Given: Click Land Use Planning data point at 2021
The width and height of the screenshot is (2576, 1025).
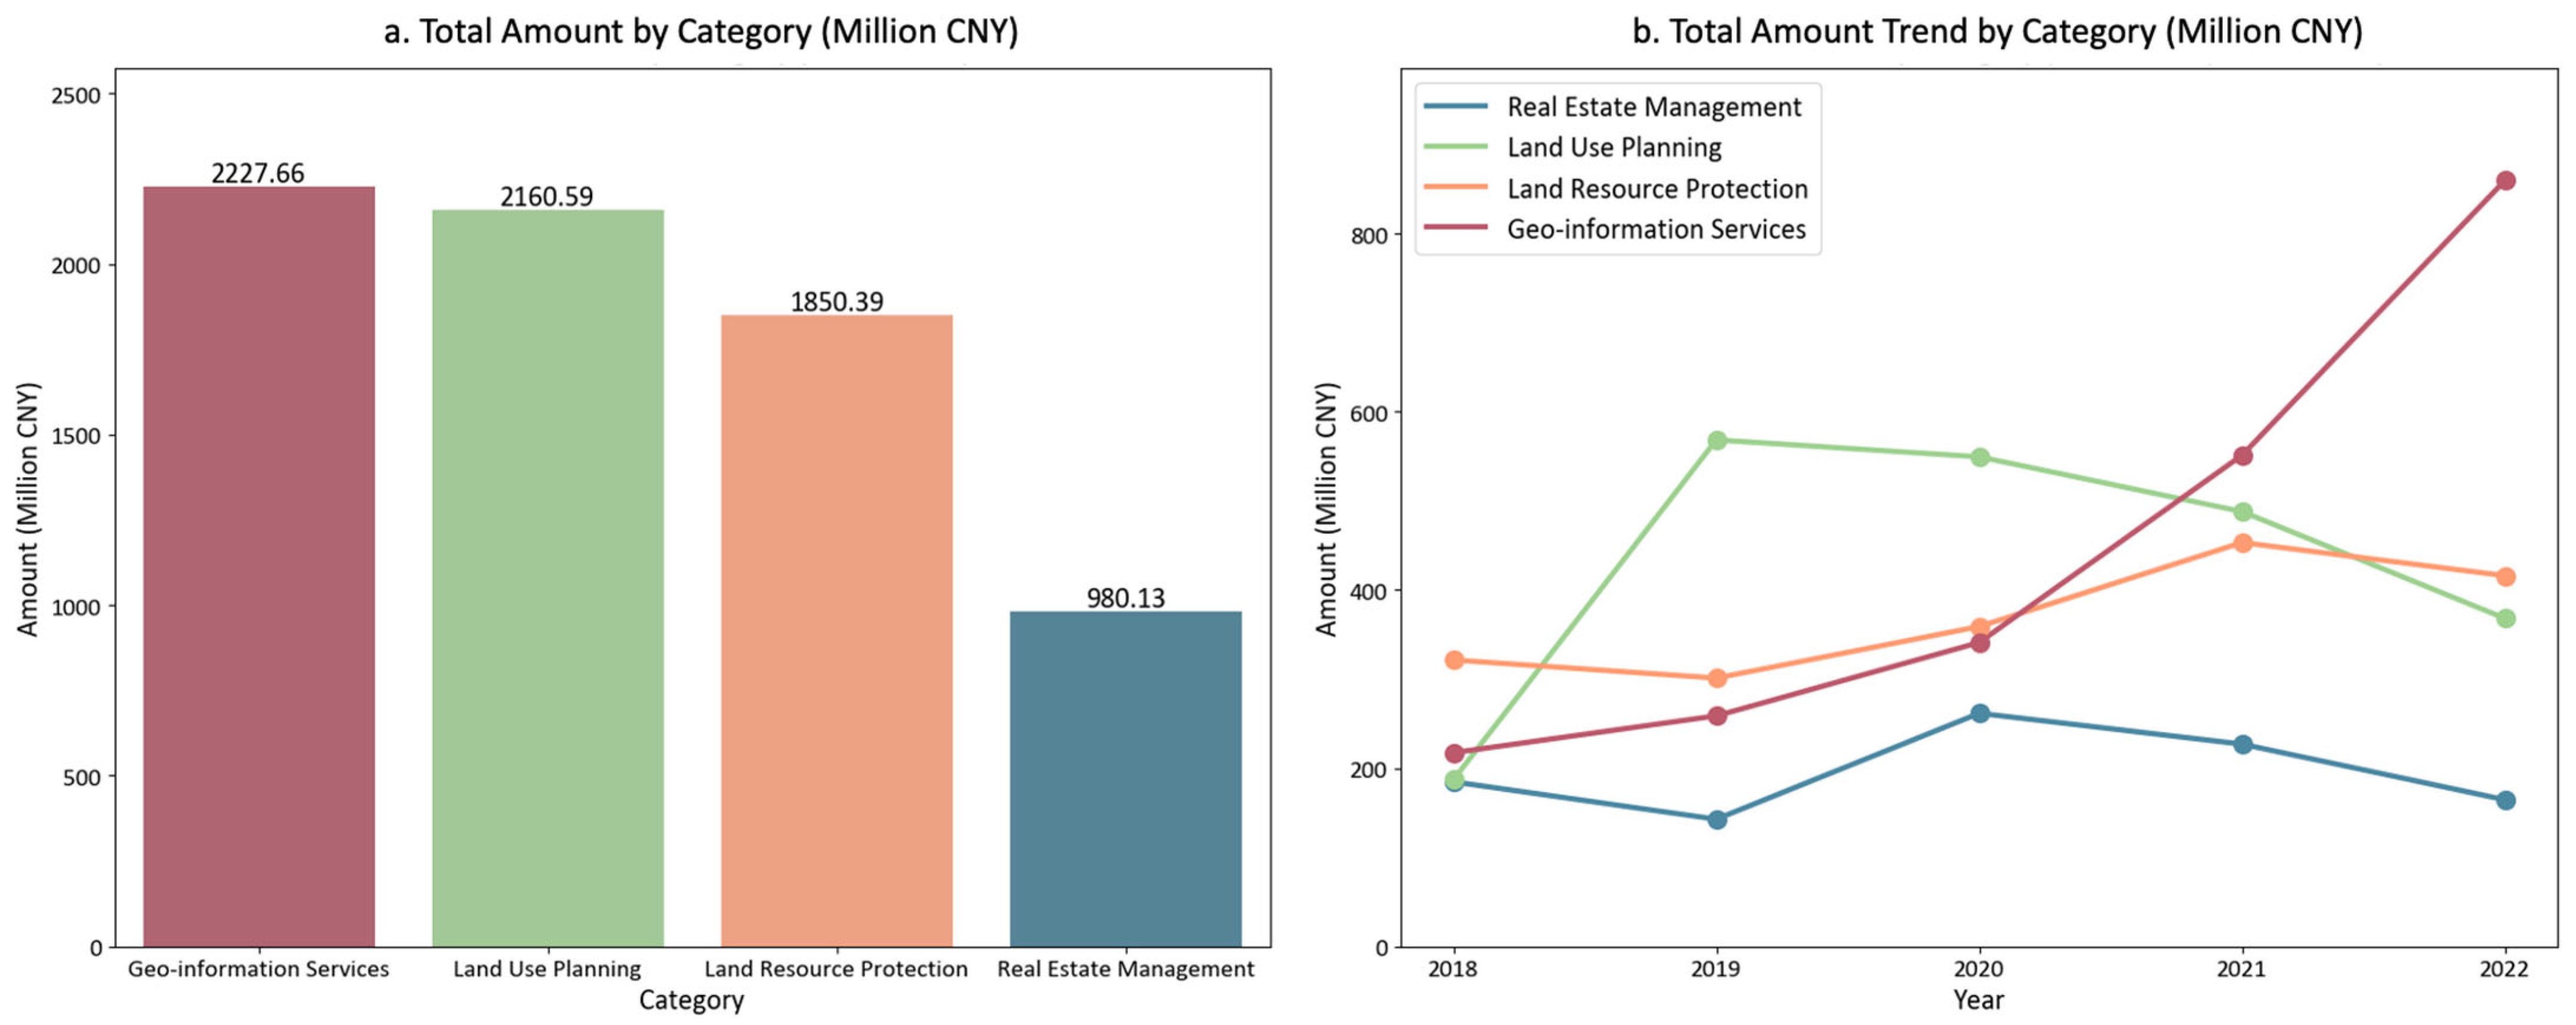Looking at the screenshot, I should point(2242,512).
